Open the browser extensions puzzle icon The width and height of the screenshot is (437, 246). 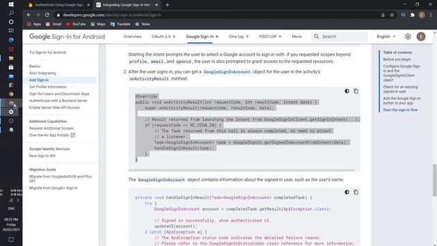tap(412, 15)
